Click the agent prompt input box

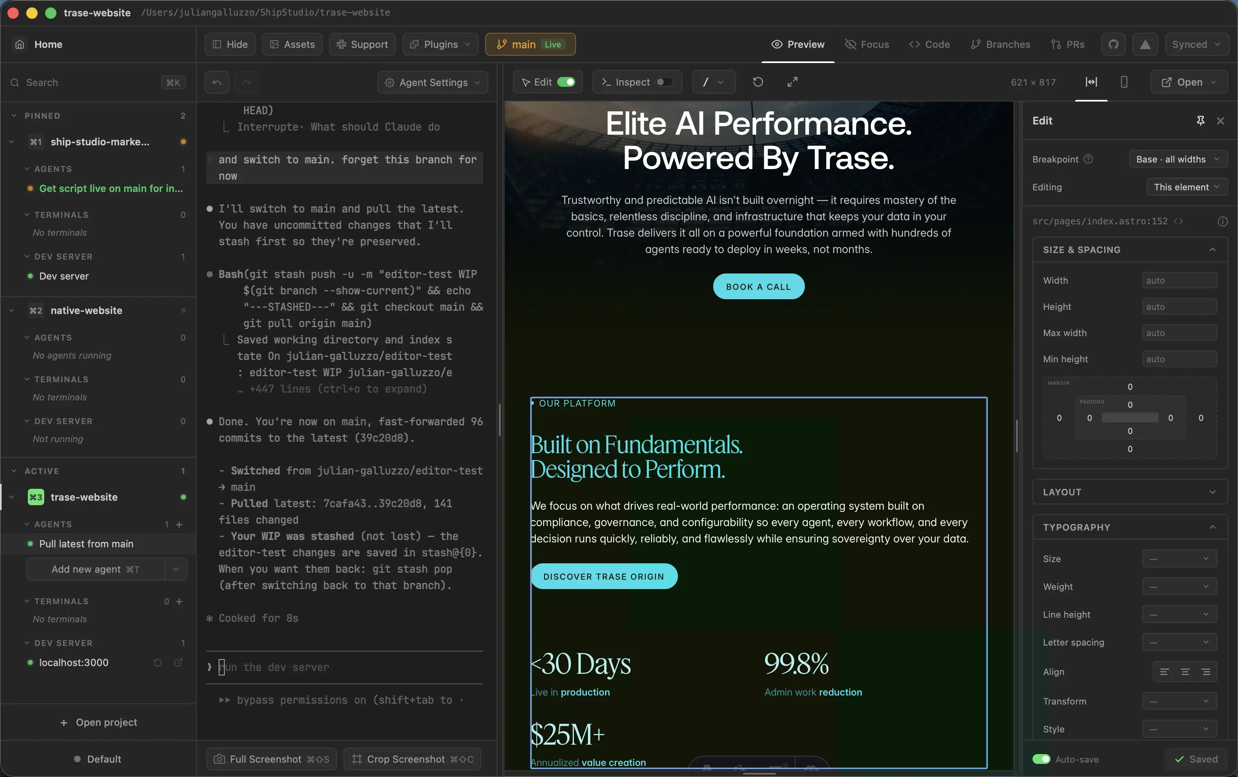click(x=344, y=667)
